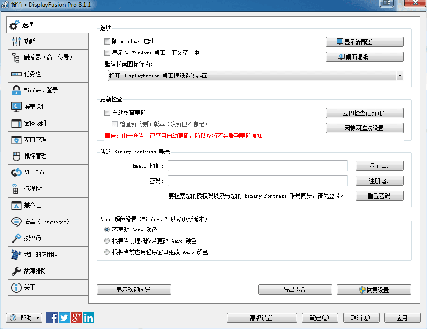Click the 恢复设置 button
Screen dimensions: 427x329
tap(374, 290)
